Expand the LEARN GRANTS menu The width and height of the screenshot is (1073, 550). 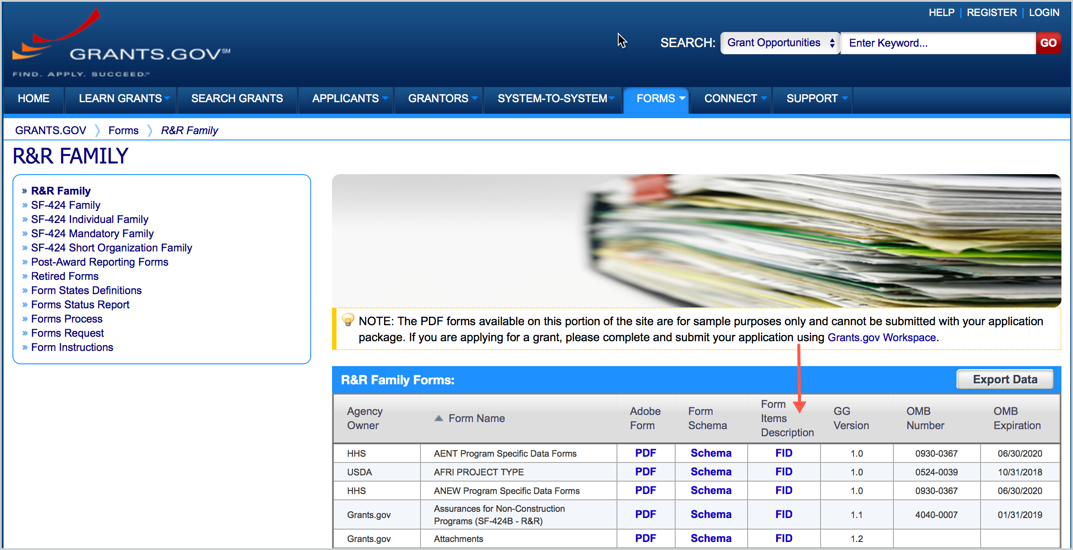tap(121, 98)
